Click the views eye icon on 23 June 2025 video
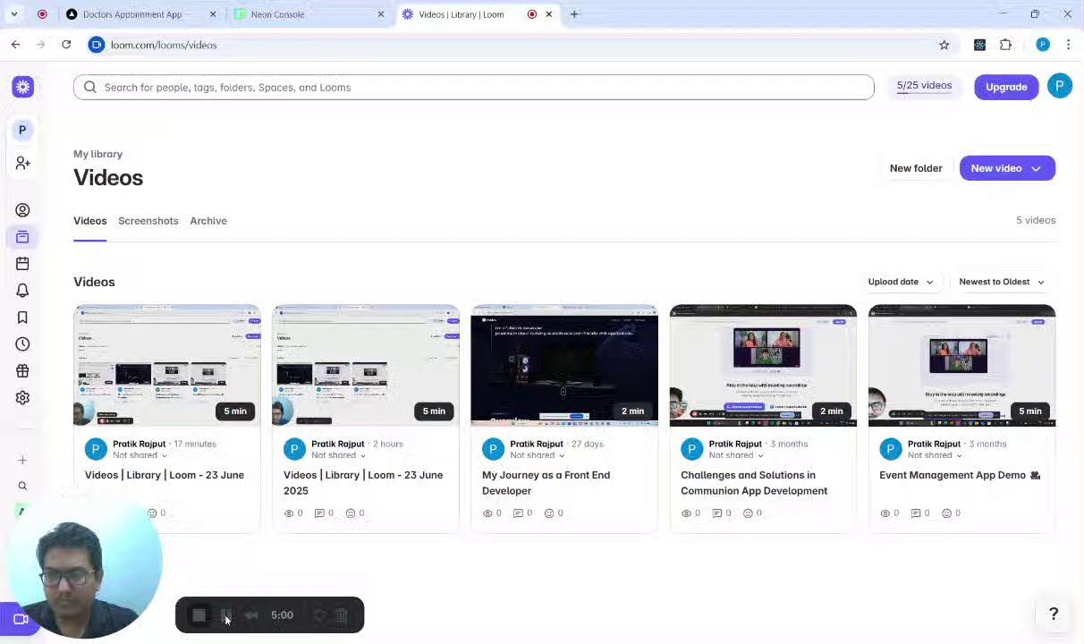Image resolution: width=1084 pixels, height=644 pixels. click(x=289, y=513)
